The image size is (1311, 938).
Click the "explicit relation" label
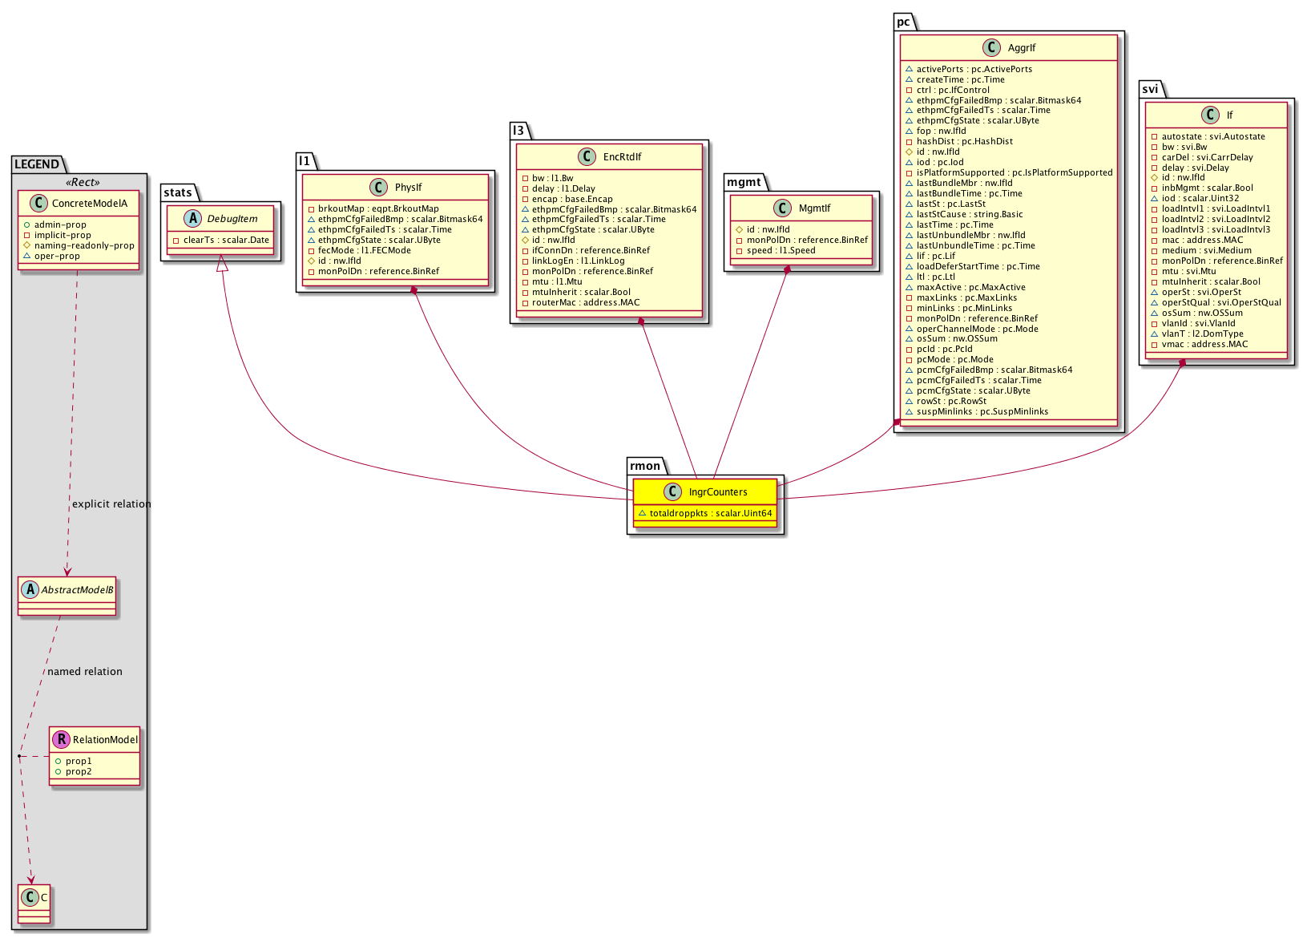111,504
